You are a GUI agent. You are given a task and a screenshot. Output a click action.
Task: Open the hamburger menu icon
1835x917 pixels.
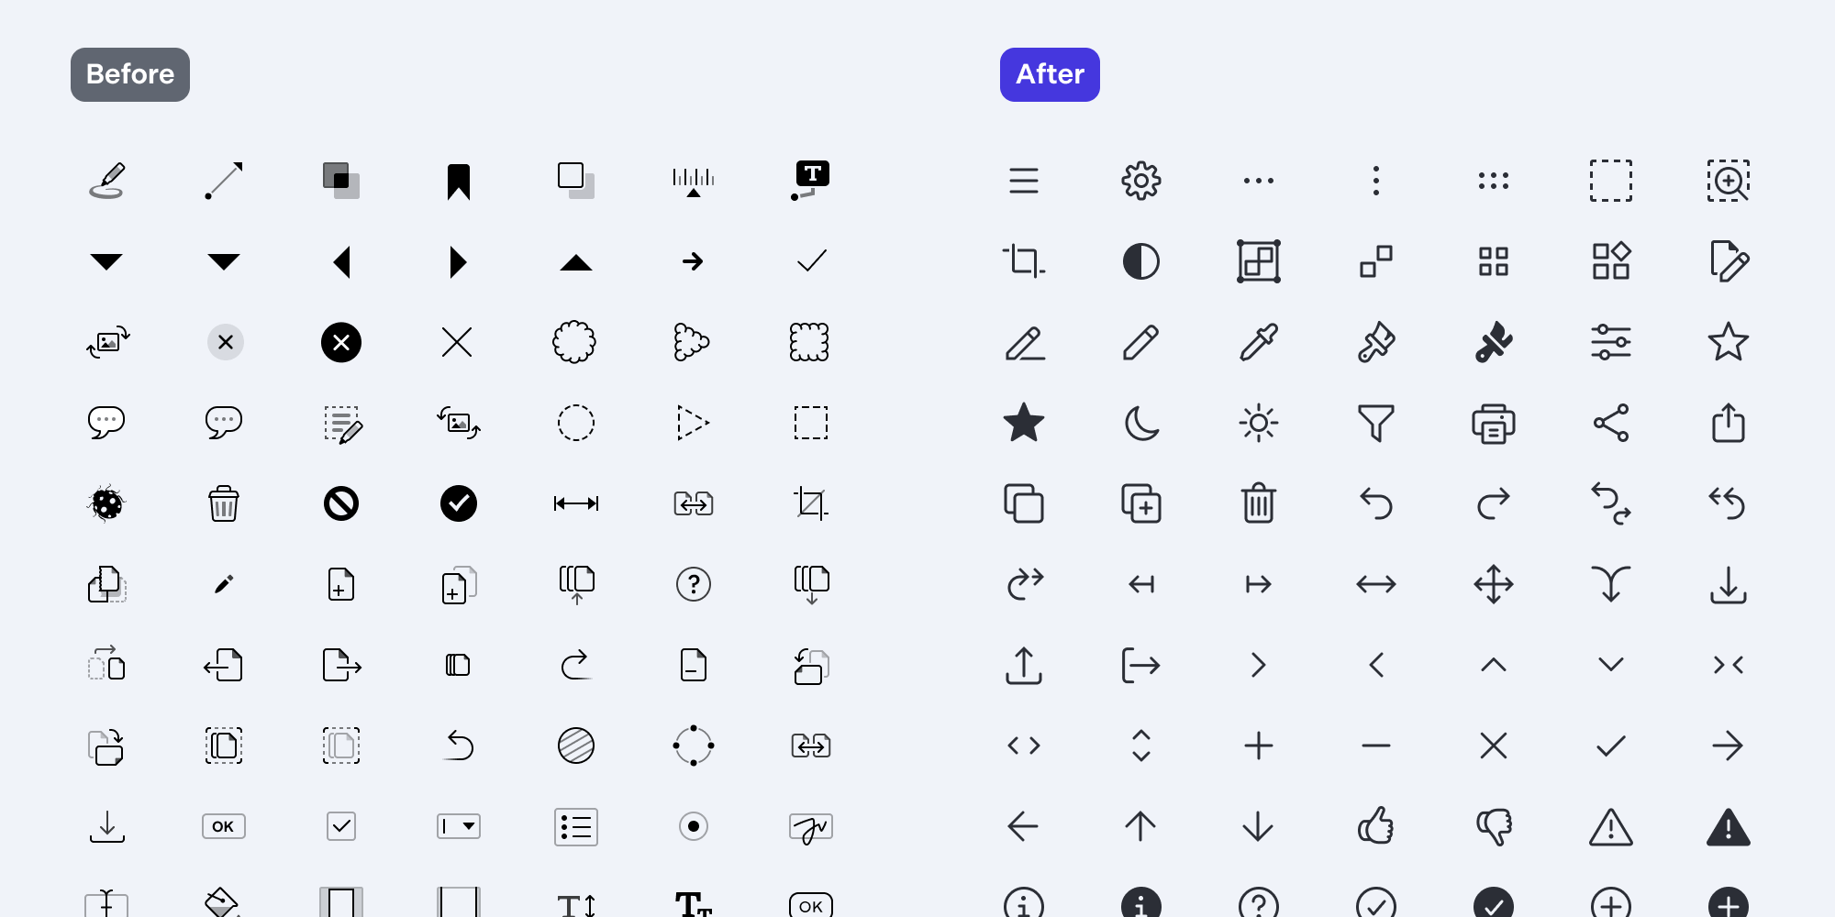[1023, 181]
